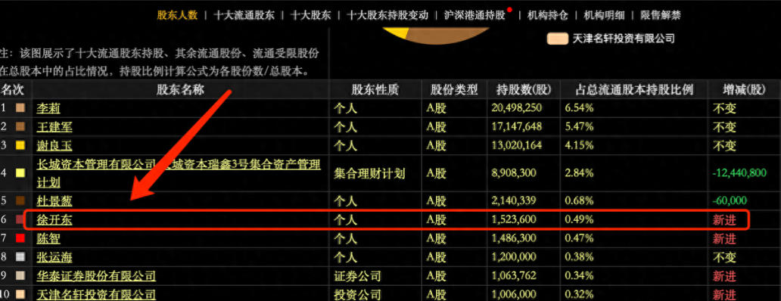Click the 股东名称 column header
This screenshot has height=301, width=781.
pos(180,89)
